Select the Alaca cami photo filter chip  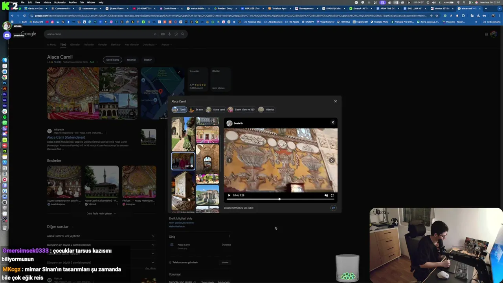click(x=216, y=110)
